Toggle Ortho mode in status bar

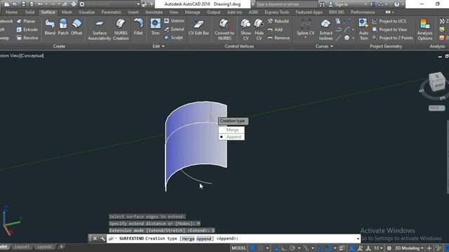[283, 248]
